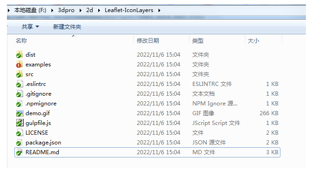The image size is (311, 170).
Task: Select the src folder name
Action: click(29, 74)
